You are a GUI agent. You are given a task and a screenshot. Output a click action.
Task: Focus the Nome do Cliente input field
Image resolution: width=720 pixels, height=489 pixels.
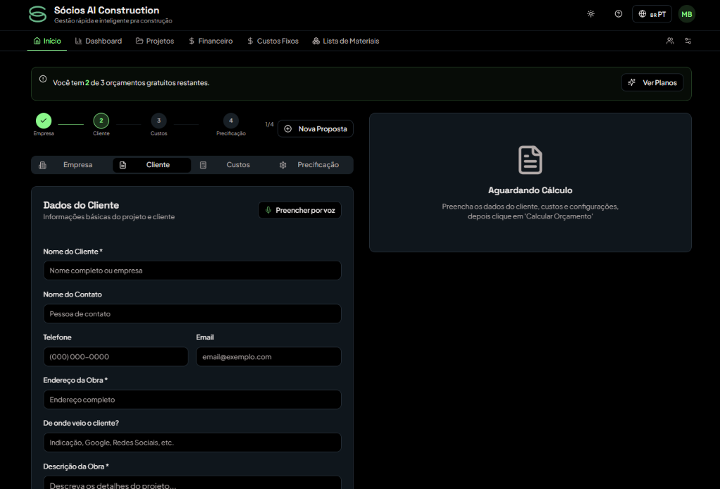point(193,270)
